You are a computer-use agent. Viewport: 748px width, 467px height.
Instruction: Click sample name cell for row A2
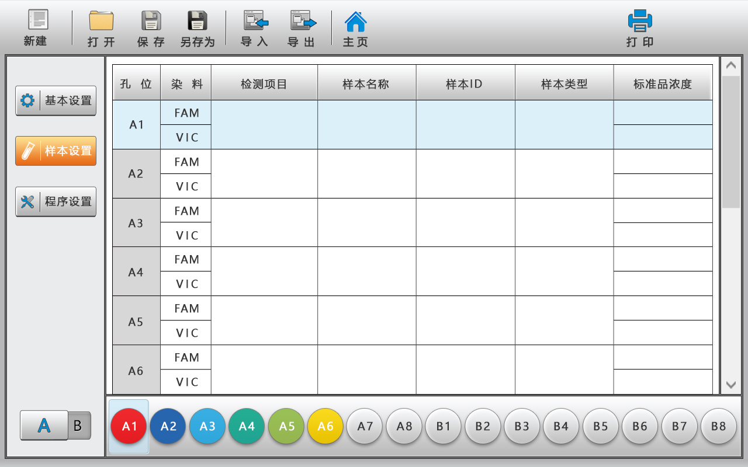point(366,174)
